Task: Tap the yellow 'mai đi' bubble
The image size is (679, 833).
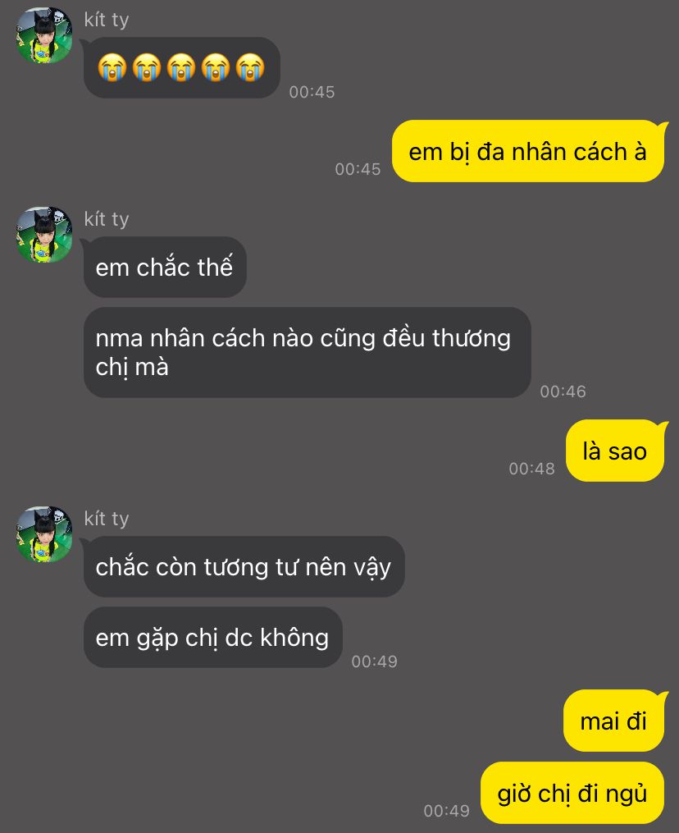Action: pyautogui.click(x=613, y=721)
